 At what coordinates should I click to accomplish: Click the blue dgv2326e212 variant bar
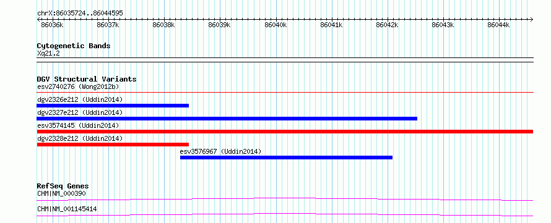(113, 106)
